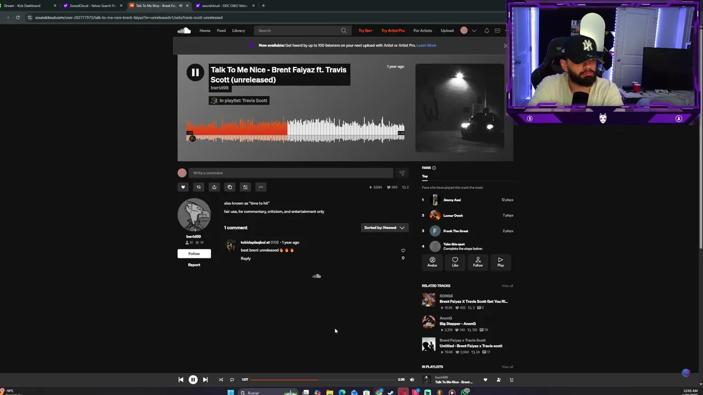Viewport: 703px width, 395px height.
Task: Reply to tobidaplaqboi's comment
Action: (x=246, y=258)
